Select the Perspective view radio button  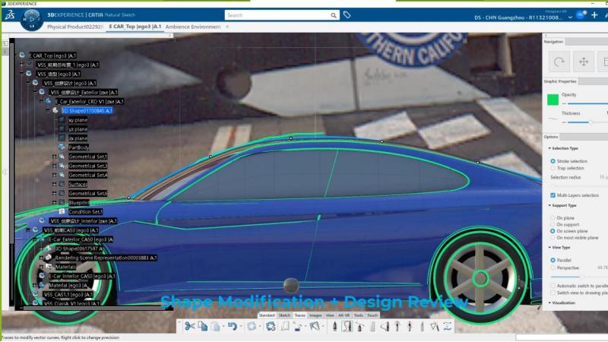pyautogui.click(x=553, y=268)
